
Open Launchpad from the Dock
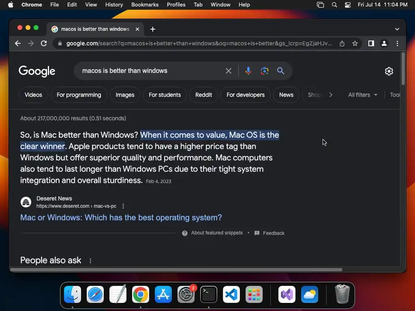click(254, 294)
